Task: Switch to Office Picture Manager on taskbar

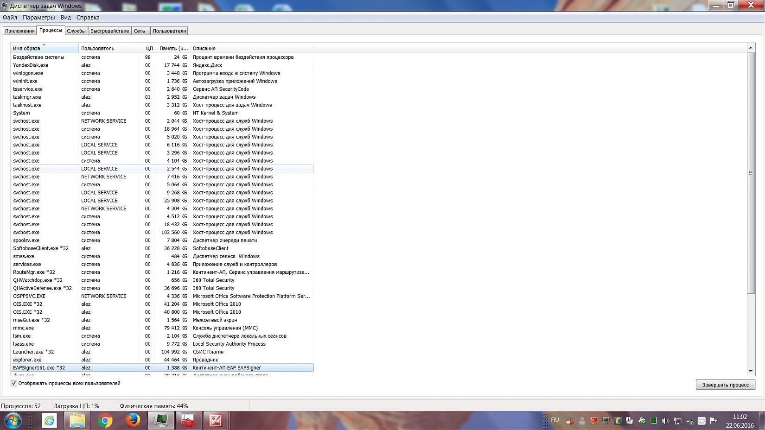Action: pyautogui.click(x=216, y=421)
